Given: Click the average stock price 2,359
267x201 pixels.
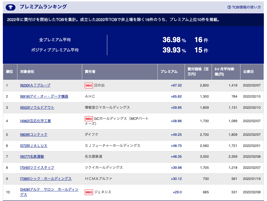Looking at the screenshot, I should [x=233, y=157].
